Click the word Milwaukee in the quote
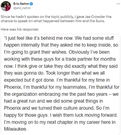This screenshot has width=121, height=135. pos(16,129)
